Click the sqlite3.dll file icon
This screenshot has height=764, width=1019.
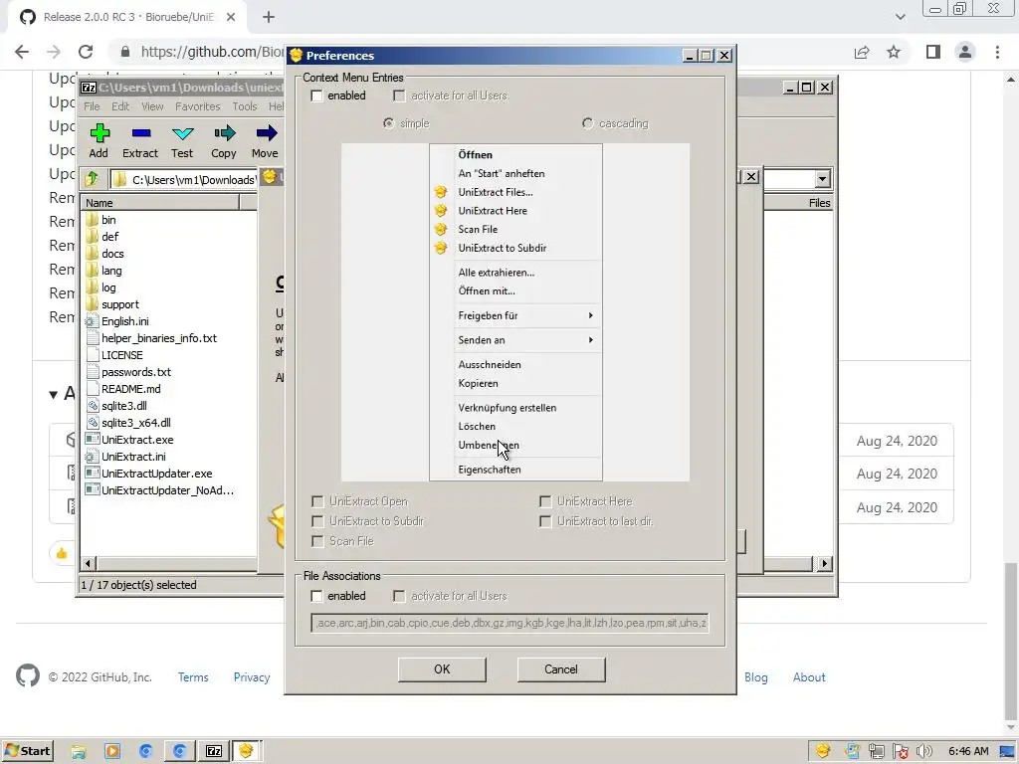click(x=93, y=406)
